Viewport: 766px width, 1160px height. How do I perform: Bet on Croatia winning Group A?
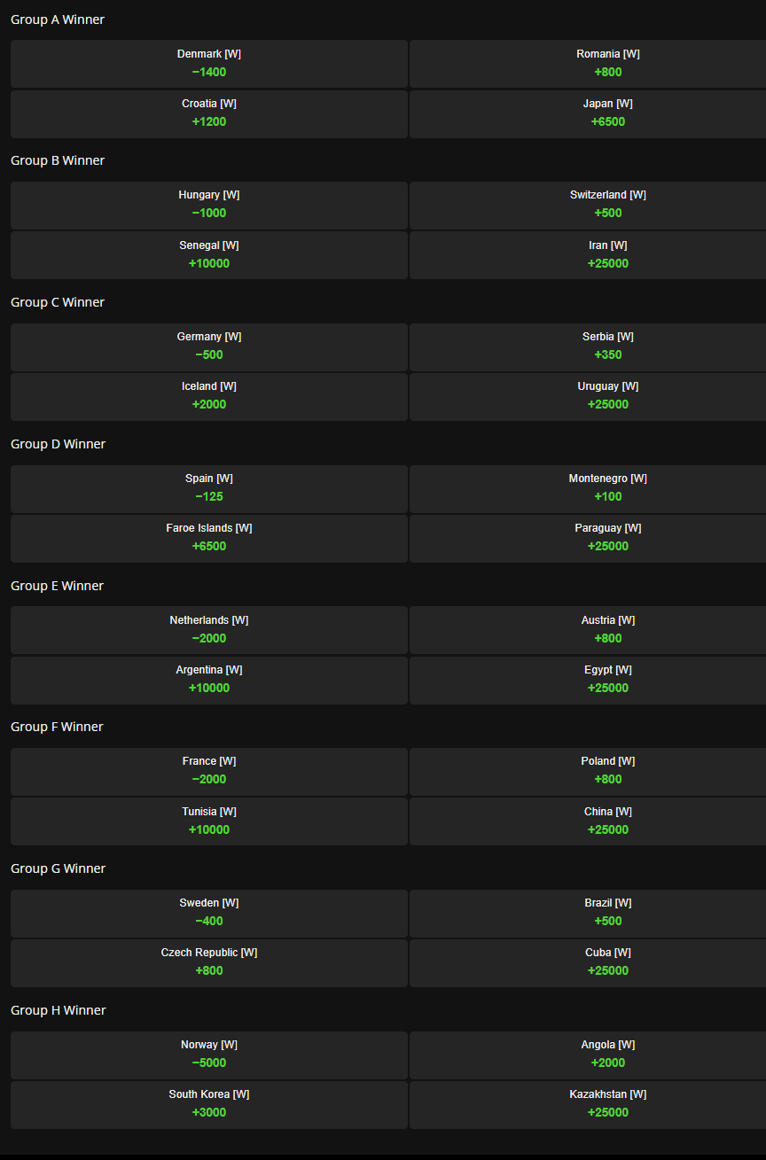(x=209, y=113)
